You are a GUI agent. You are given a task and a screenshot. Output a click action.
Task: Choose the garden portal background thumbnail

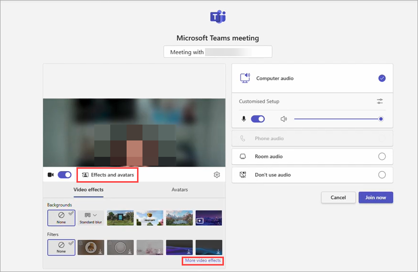coord(120,218)
